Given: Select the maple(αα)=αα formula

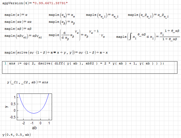Looking at the screenshot, I should coord(18,22).
